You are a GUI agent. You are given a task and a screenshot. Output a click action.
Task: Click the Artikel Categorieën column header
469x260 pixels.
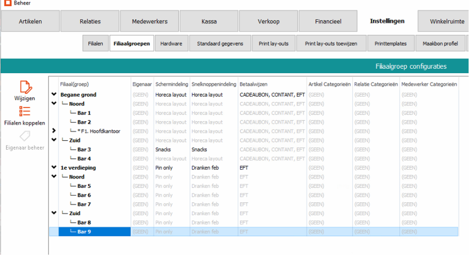tap(329, 84)
